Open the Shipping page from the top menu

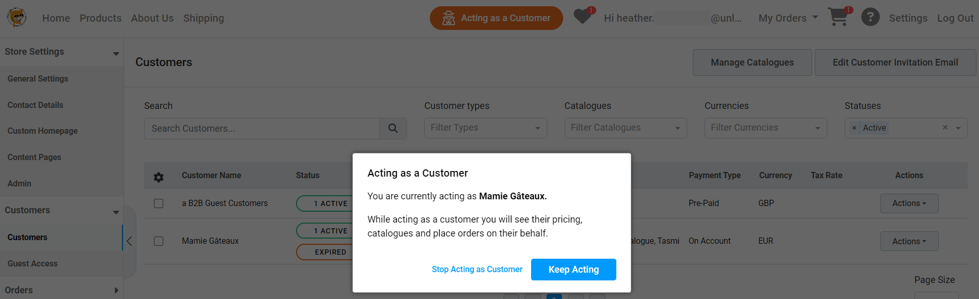click(203, 18)
